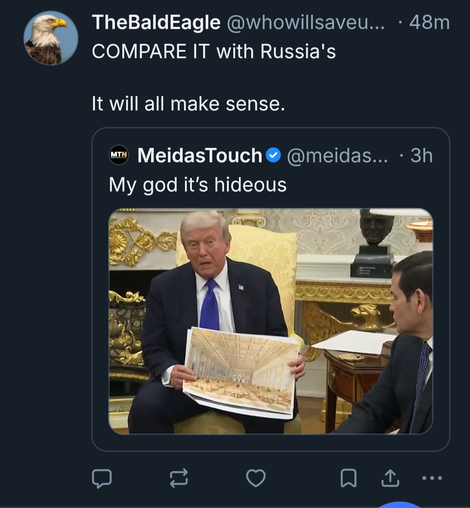470x508 pixels.
Task: Toggle the bookmark icon on this tweet
Action: [x=349, y=478]
